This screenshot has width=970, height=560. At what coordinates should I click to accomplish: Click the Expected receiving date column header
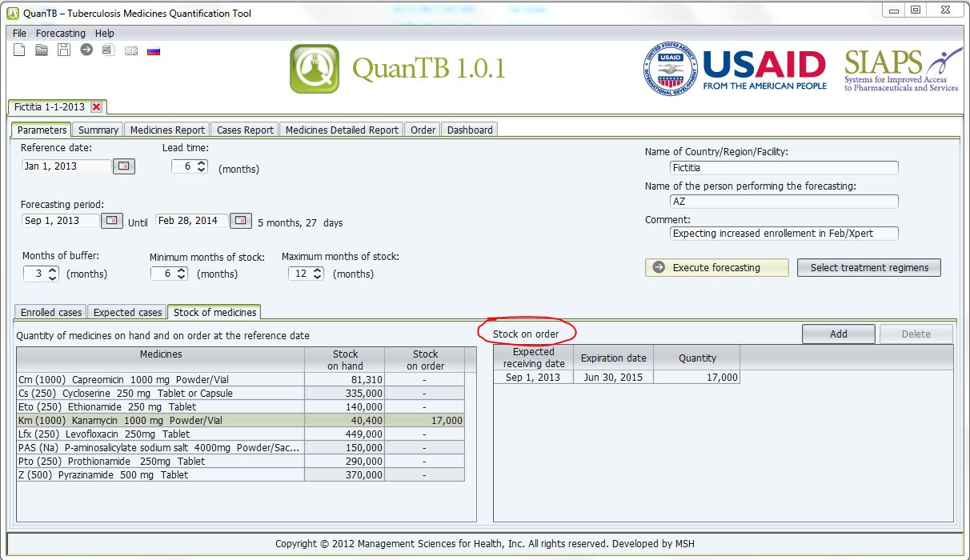534,358
